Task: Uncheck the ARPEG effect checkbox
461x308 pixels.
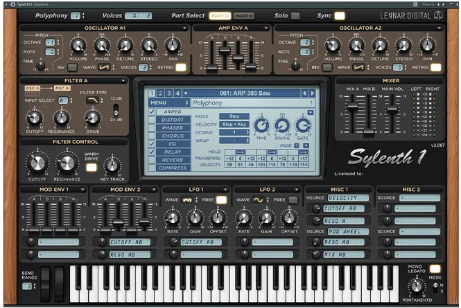Action: [151, 111]
